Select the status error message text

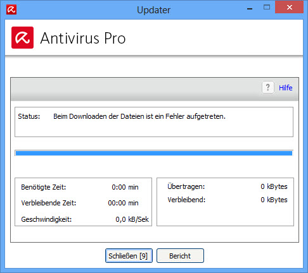[139, 116]
